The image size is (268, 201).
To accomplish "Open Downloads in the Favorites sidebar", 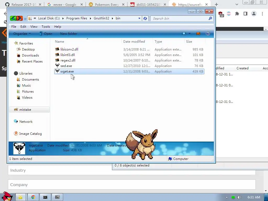I will [x=30, y=55].
